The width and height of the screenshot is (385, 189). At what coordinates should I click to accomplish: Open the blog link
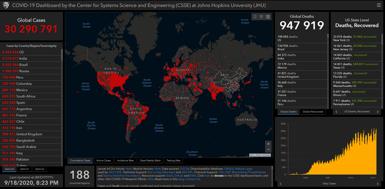pyautogui.click(x=181, y=179)
